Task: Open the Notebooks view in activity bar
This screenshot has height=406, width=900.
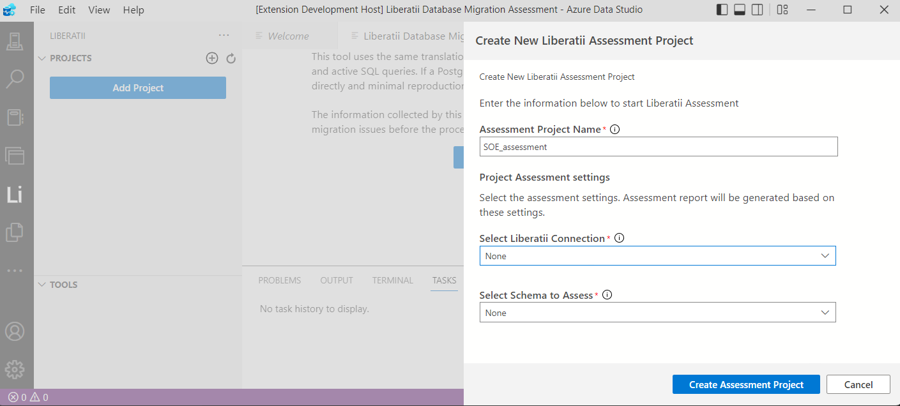Action: point(15,117)
